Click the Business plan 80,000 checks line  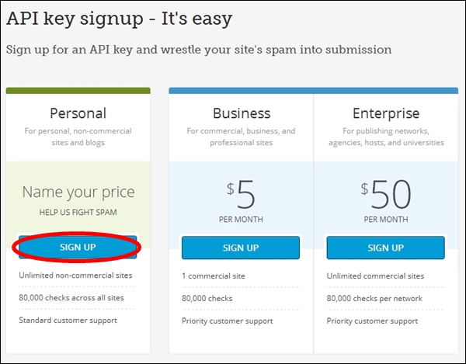pyautogui.click(x=207, y=298)
